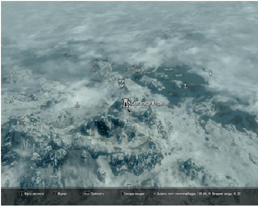Open the Журнал quest journal

pyautogui.click(x=60, y=194)
